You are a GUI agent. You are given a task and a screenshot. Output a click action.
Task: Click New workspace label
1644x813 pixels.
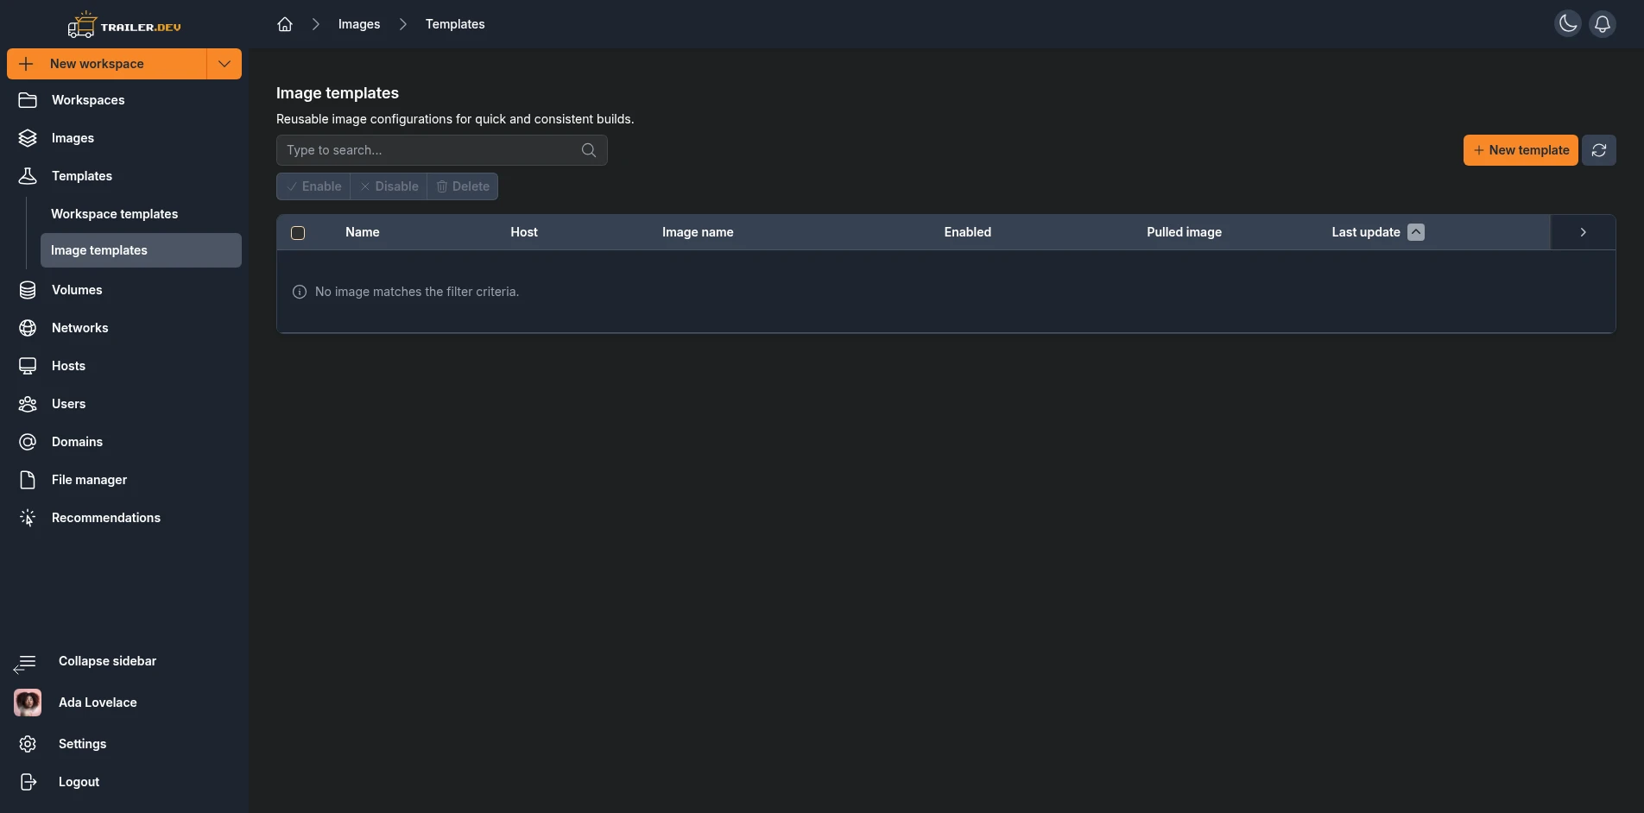tap(97, 64)
